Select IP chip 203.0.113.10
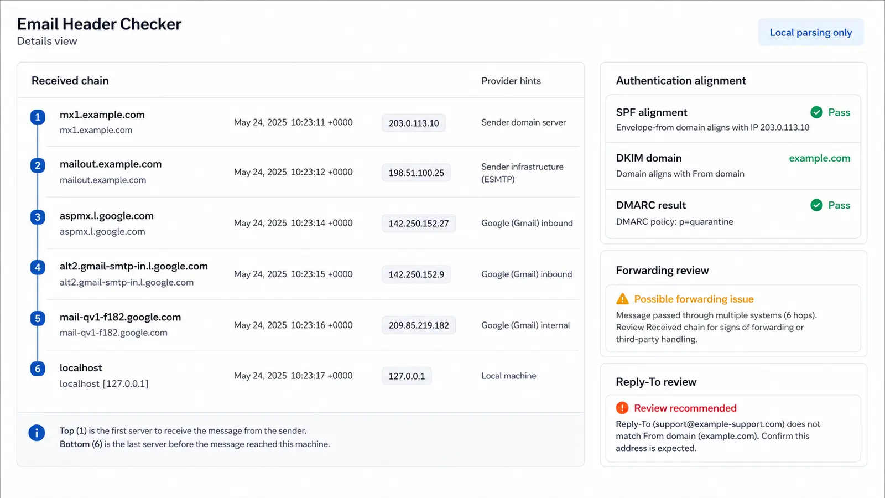 coord(414,123)
